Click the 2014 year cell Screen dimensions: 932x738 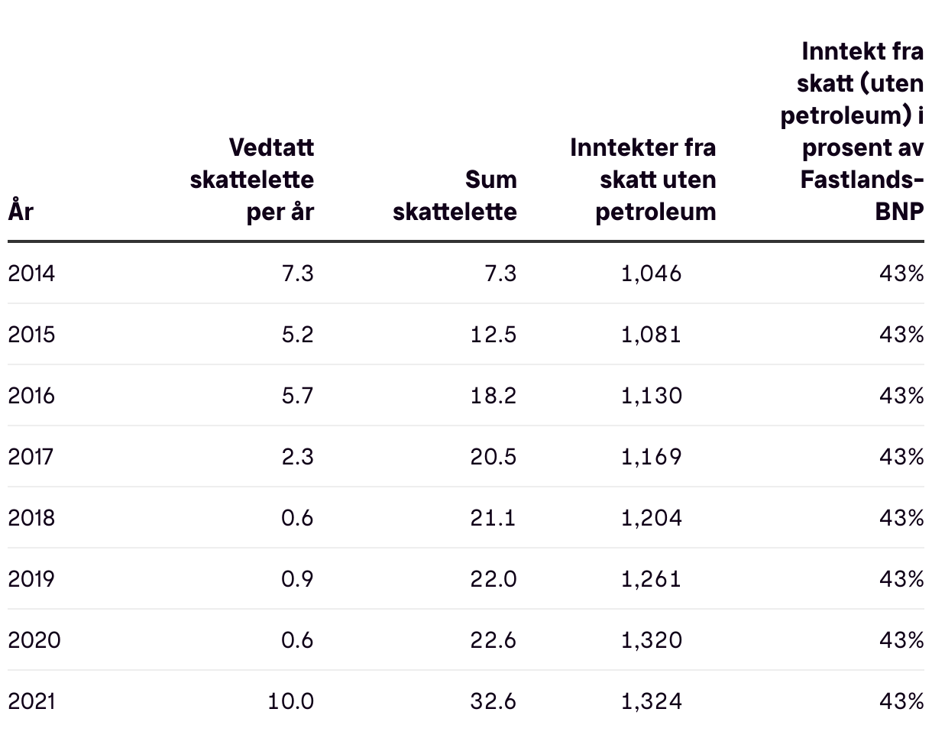[x=32, y=274]
